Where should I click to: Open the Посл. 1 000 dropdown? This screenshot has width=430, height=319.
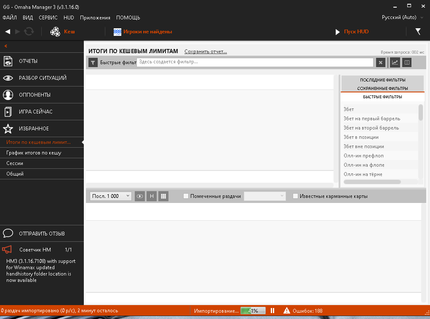pos(110,196)
